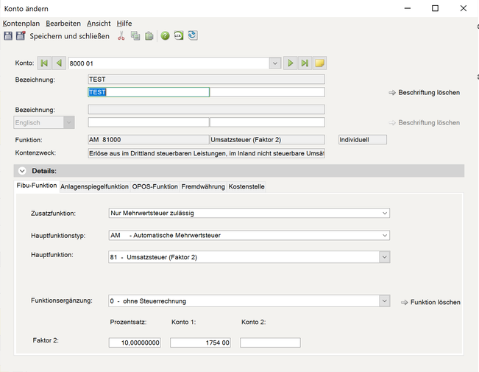Click the LEX icon in toolbar

click(179, 35)
